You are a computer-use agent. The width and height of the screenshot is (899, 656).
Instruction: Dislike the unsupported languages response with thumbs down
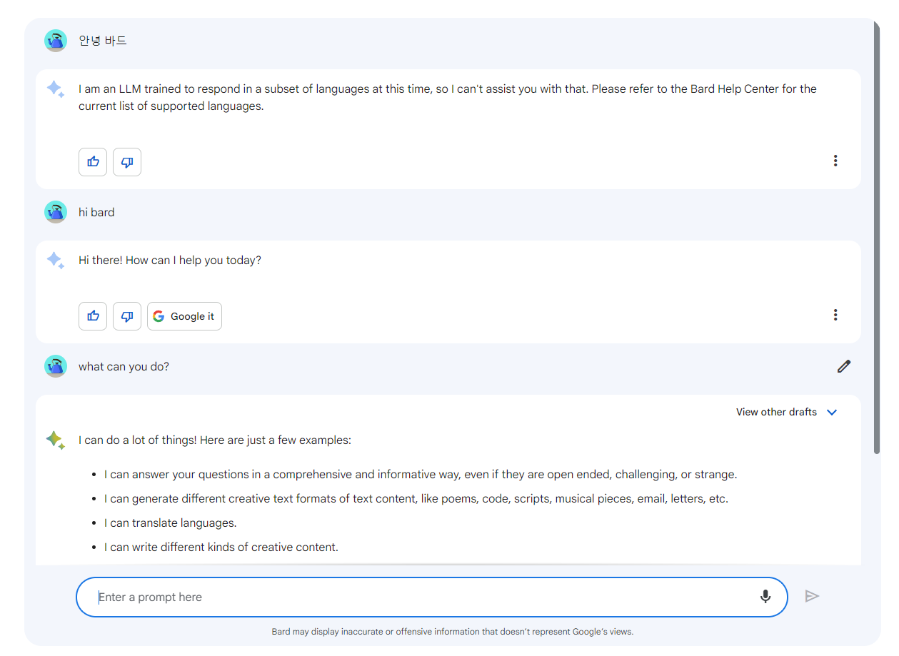127,162
